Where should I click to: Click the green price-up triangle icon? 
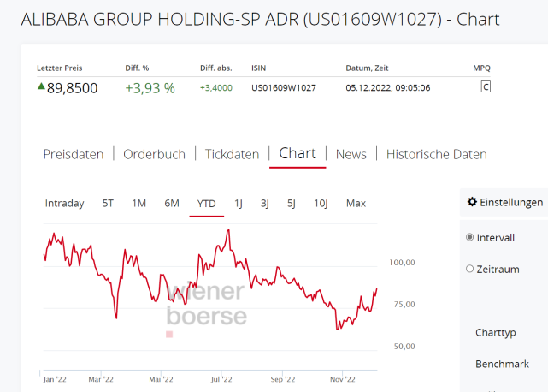(x=40, y=86)
